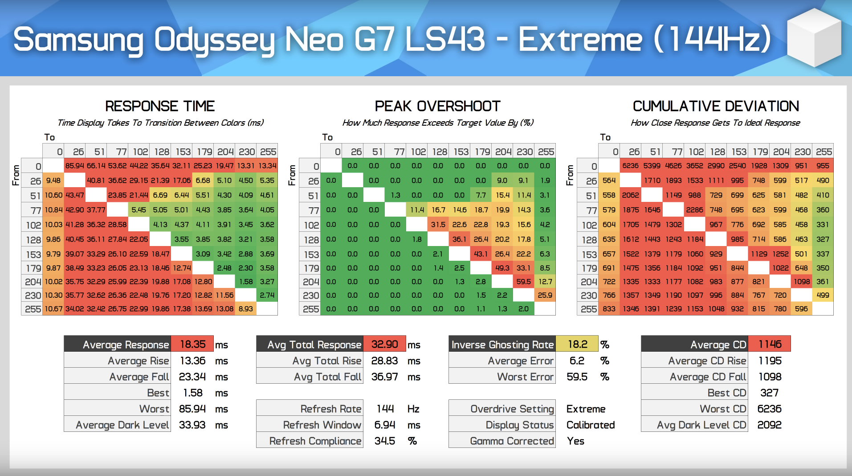Click the 1146 average CD value
Viewport: 852px width, 476px height.
(x=770, y=344)
